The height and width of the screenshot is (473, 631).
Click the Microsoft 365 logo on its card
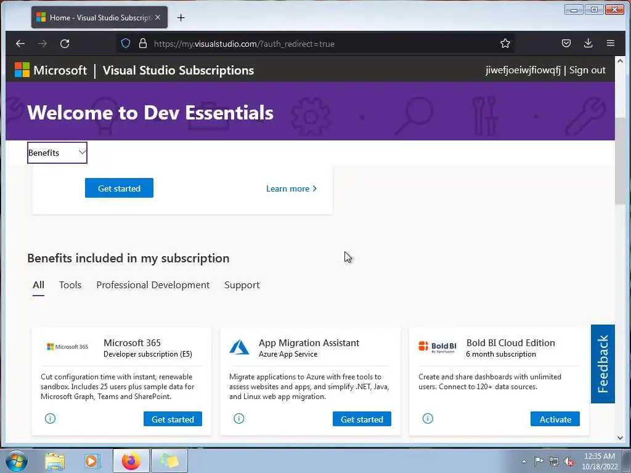67,347
